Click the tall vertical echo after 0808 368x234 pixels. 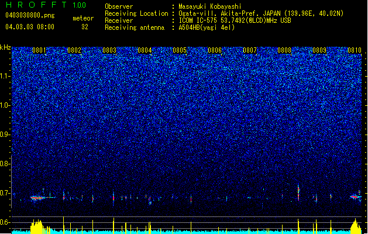pyautogui.click(x=298, y=193)
